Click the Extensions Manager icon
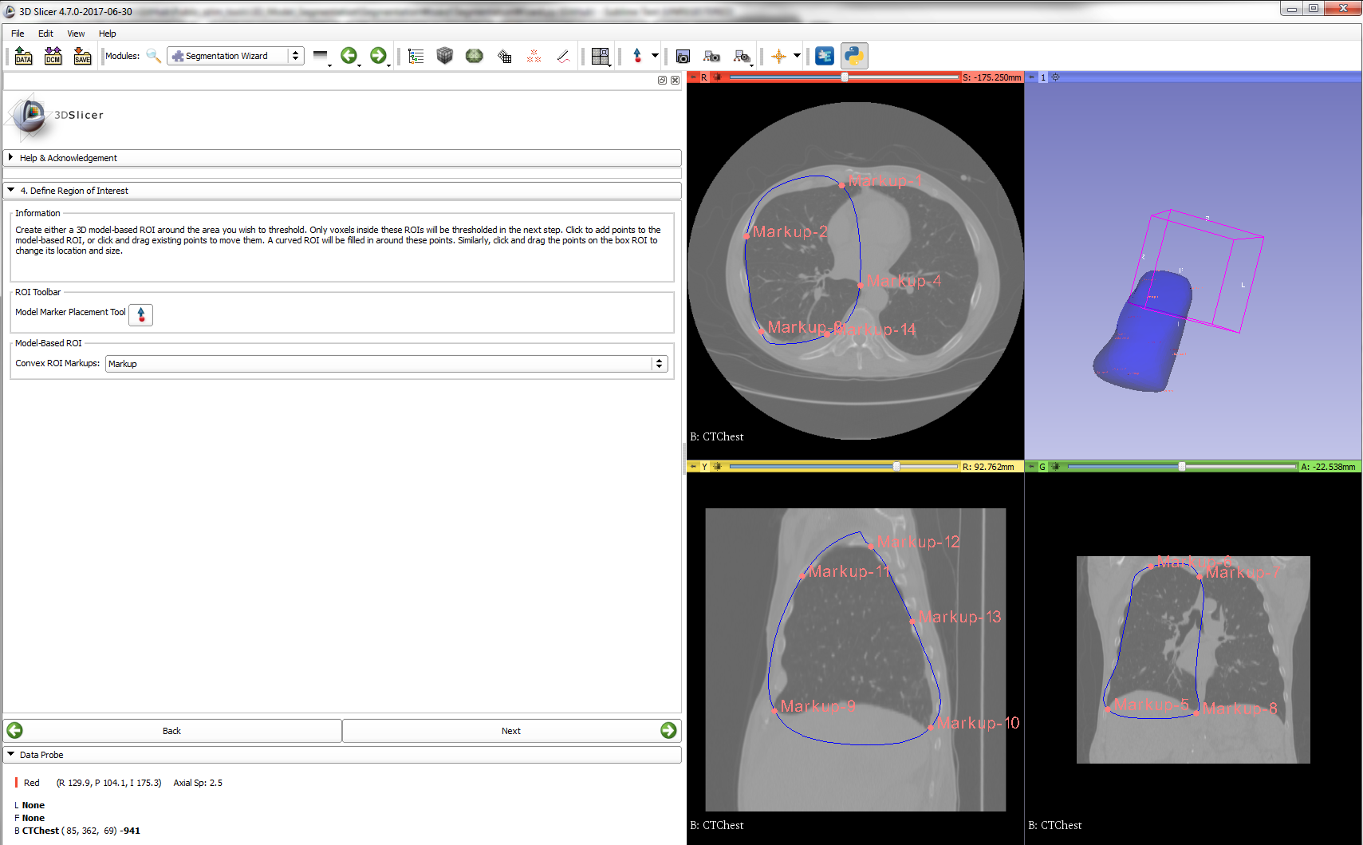This screenshot has height=845, width=1363. click(825, 56)
